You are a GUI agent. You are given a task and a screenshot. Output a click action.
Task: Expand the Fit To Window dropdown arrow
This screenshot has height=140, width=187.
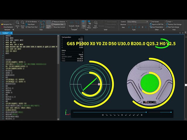(38, 22)
